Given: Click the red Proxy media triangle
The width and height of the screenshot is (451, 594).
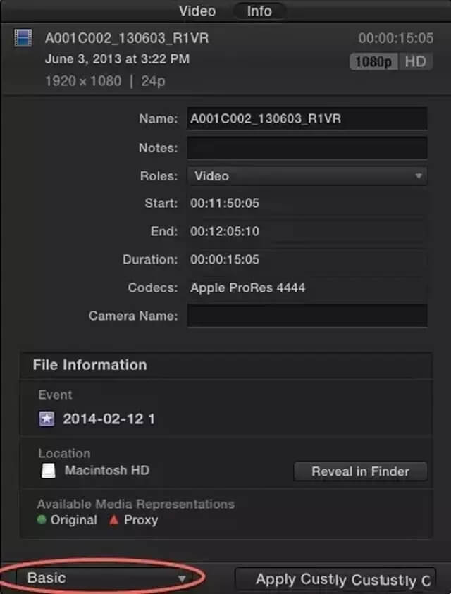Looking at the screenshot, I should pyautogui.click(x=113, y=520).
